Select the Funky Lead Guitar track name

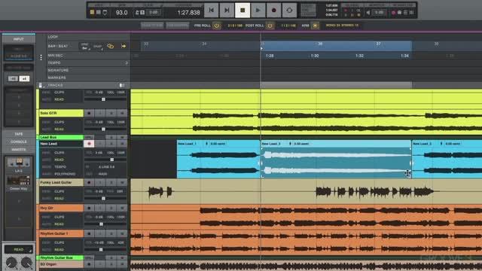(61, 182)
